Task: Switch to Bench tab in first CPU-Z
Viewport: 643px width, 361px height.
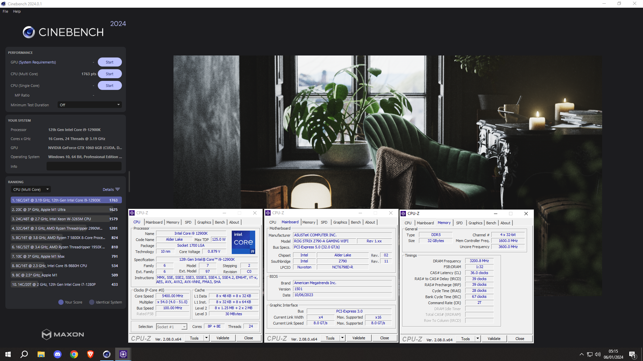Action: (x=220, y=222)
